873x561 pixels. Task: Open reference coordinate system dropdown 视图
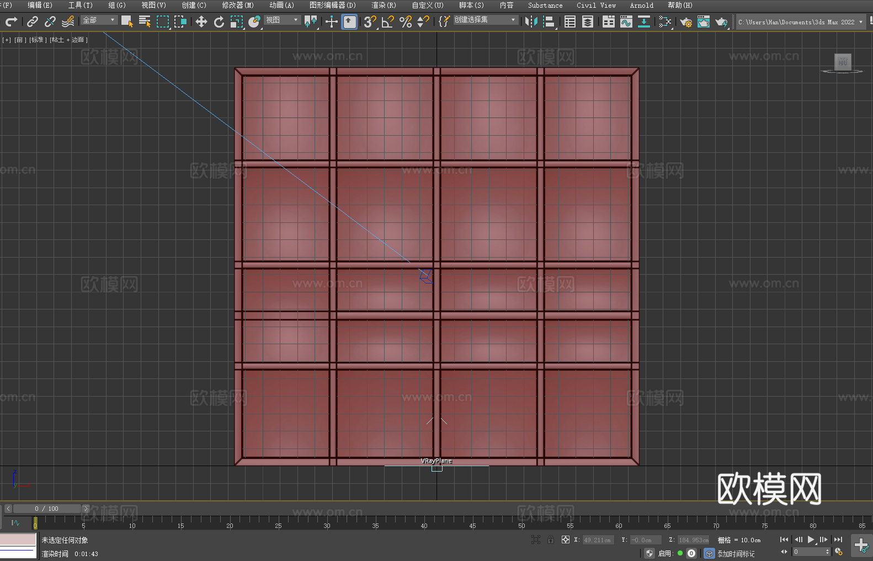(282, 20)
